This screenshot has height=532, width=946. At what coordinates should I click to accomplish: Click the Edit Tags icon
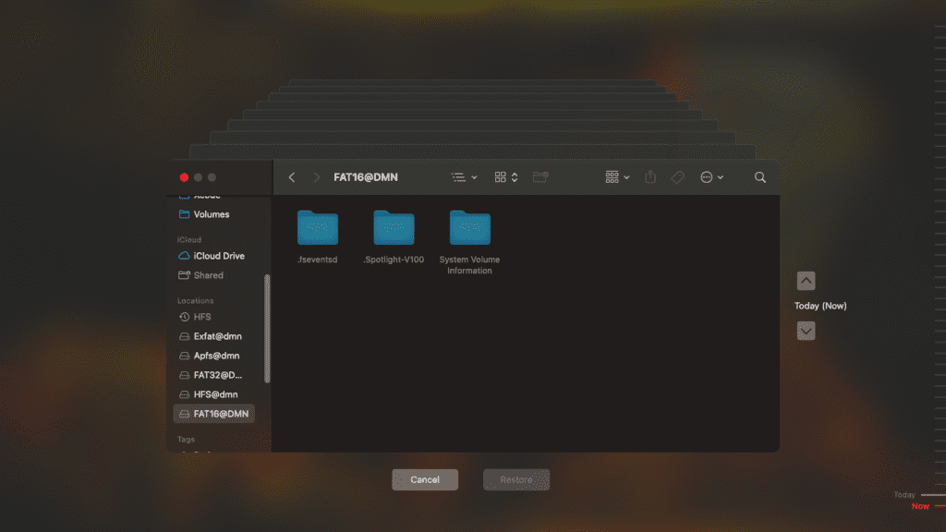point(677,177)
